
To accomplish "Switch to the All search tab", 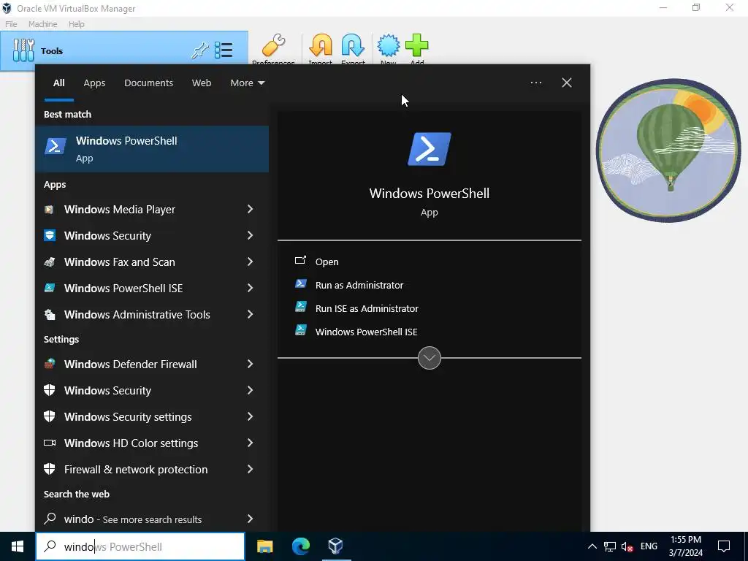I will click(x=58, y=83).
